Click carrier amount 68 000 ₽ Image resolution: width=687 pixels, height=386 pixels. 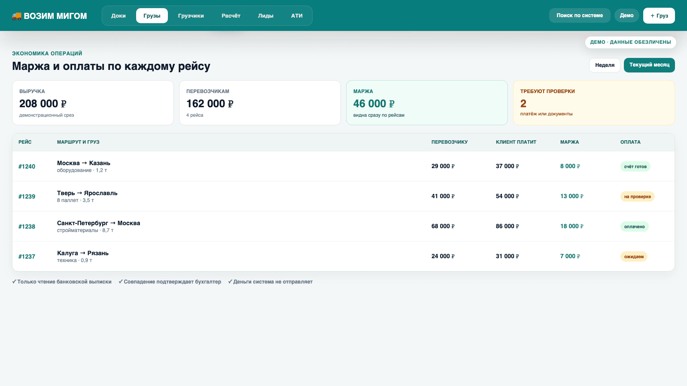[x=443, y=226]
